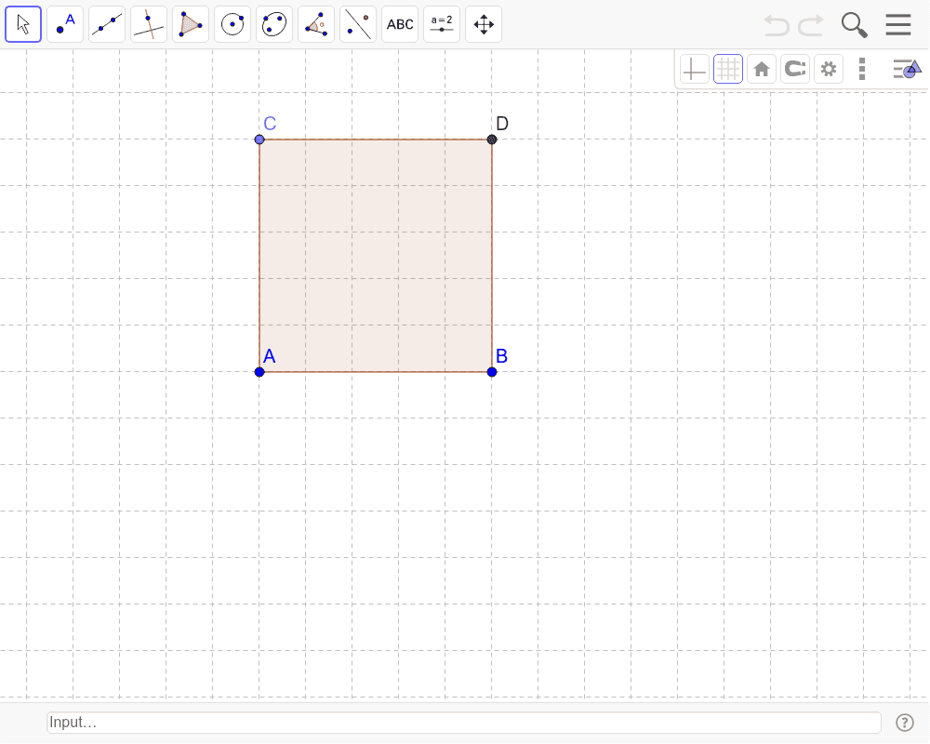
Task: Select point A on the square
Action: tap(259, 372)
